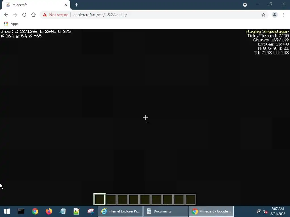290x217 pixels.
Task: Select the middle fifth hotbar slot
Action: click(x=145, y=199)
